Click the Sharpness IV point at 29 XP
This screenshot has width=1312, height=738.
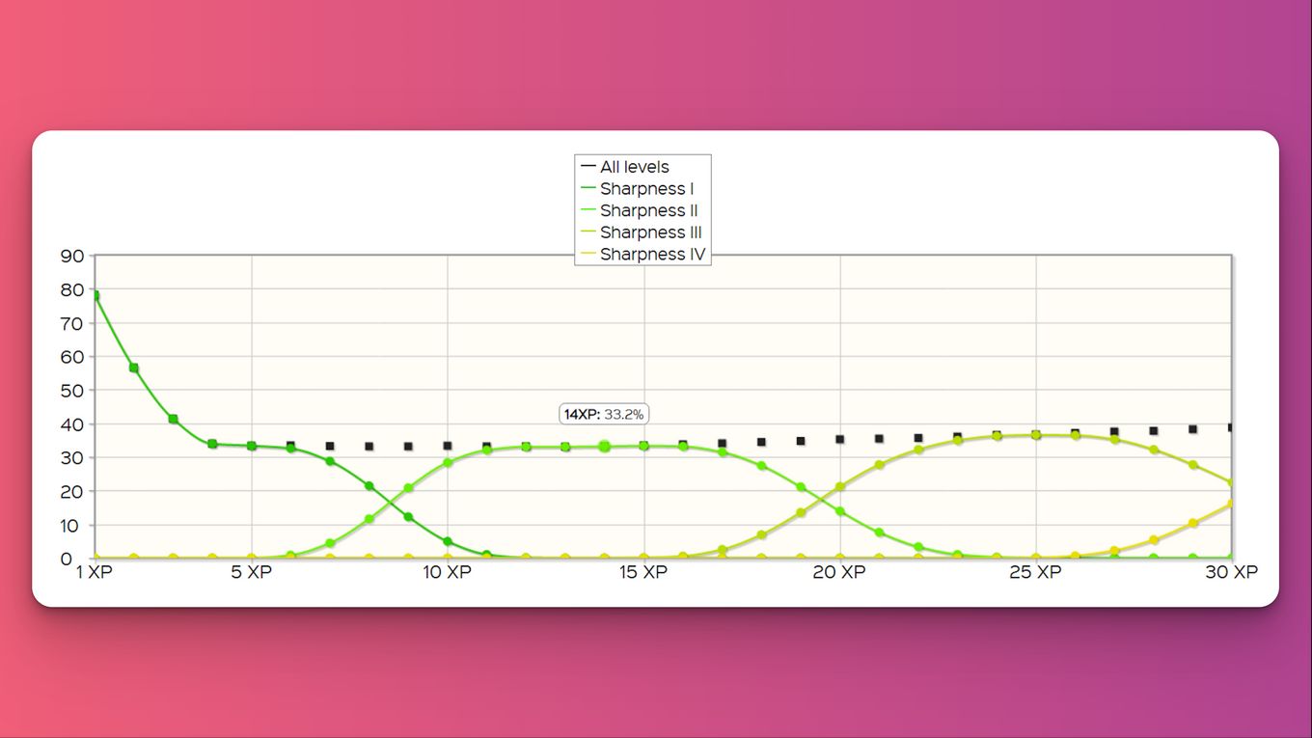[x=1193, y=523]
